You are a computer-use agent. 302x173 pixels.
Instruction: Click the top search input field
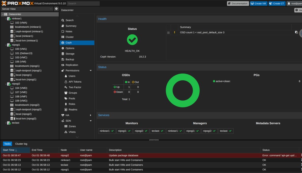tap(83, 4)
